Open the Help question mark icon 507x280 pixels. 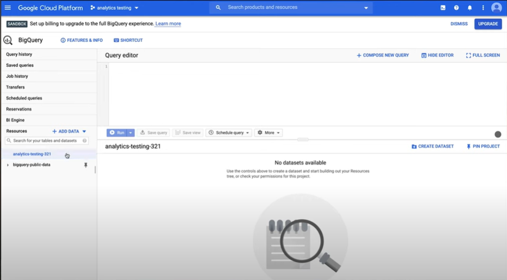[456, 8]
